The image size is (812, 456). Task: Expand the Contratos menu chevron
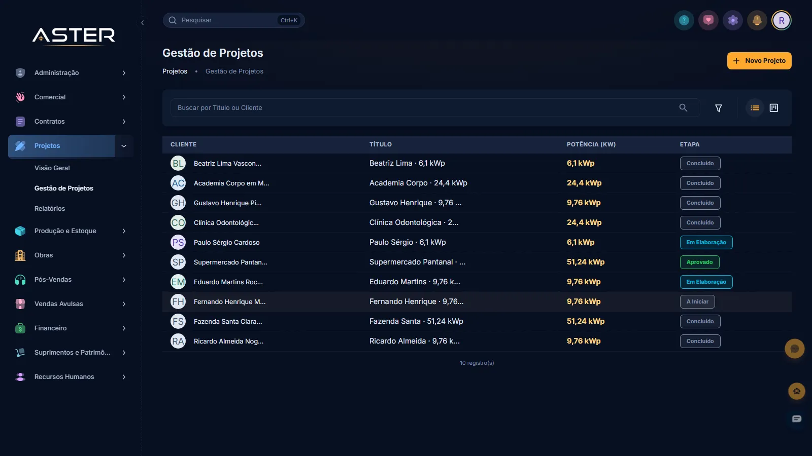(124, 122)
